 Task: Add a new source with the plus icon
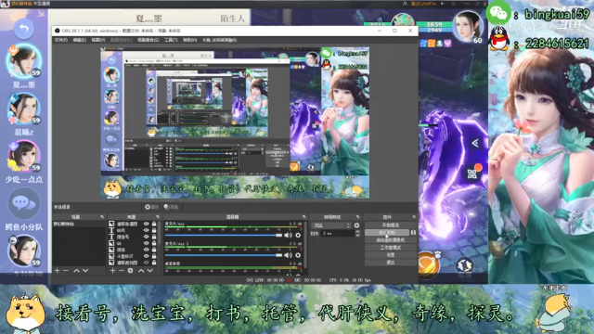pos(112,271)
